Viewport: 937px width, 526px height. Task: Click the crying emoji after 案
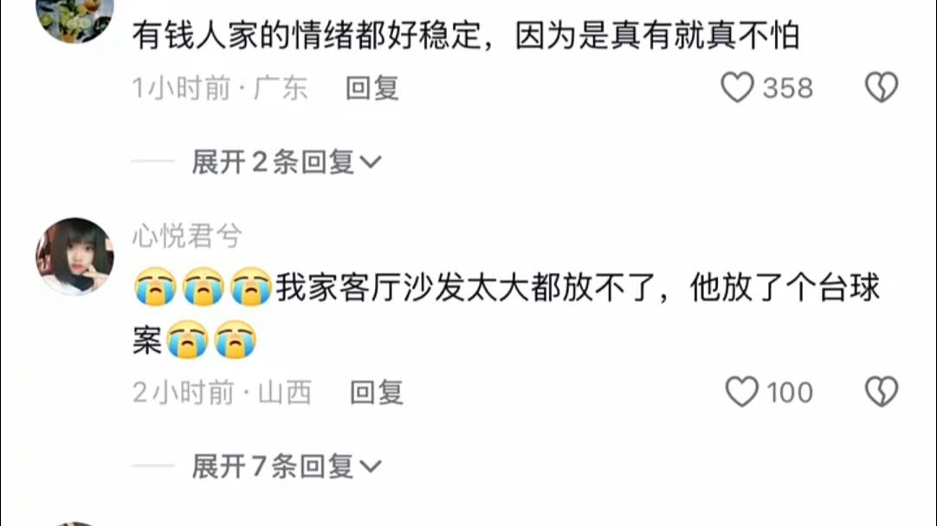click(187, 340)
